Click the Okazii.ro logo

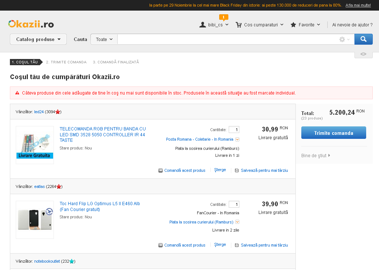coord(31,24)
